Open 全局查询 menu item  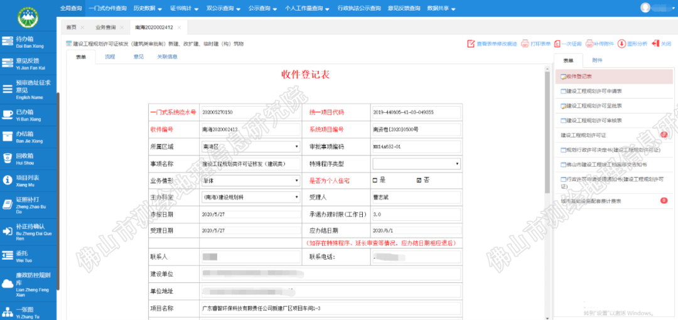pos(71,8)
